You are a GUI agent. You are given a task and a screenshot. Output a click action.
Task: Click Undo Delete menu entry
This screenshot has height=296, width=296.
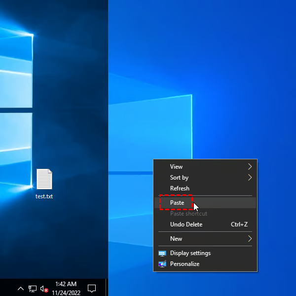186,224
